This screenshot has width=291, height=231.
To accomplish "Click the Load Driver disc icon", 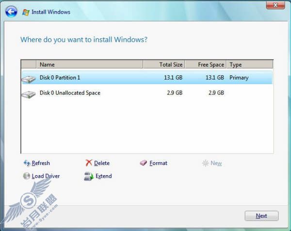I will pyautogui.click(x=27, y=176).
